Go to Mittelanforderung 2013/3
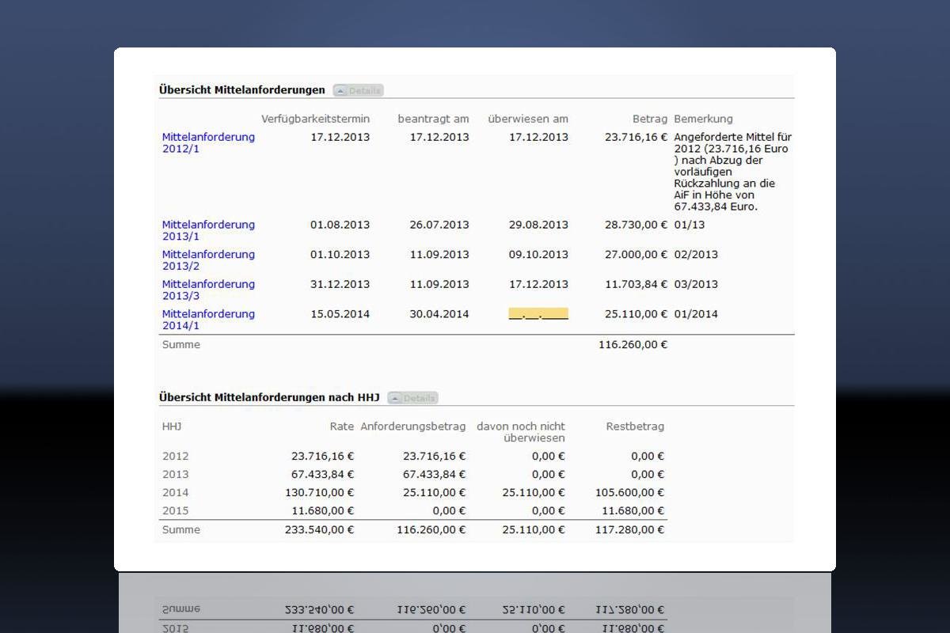 [x=208, y=290]
